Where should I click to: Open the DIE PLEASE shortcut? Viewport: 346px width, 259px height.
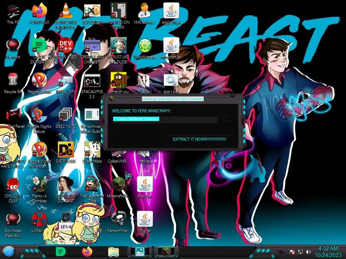click(x=66, y=153)
